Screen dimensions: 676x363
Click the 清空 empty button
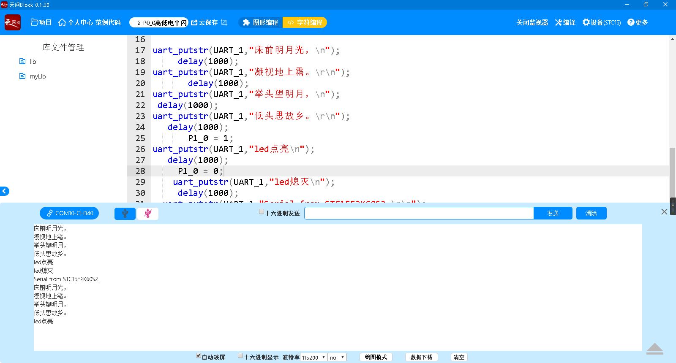(x=459, y=357)
